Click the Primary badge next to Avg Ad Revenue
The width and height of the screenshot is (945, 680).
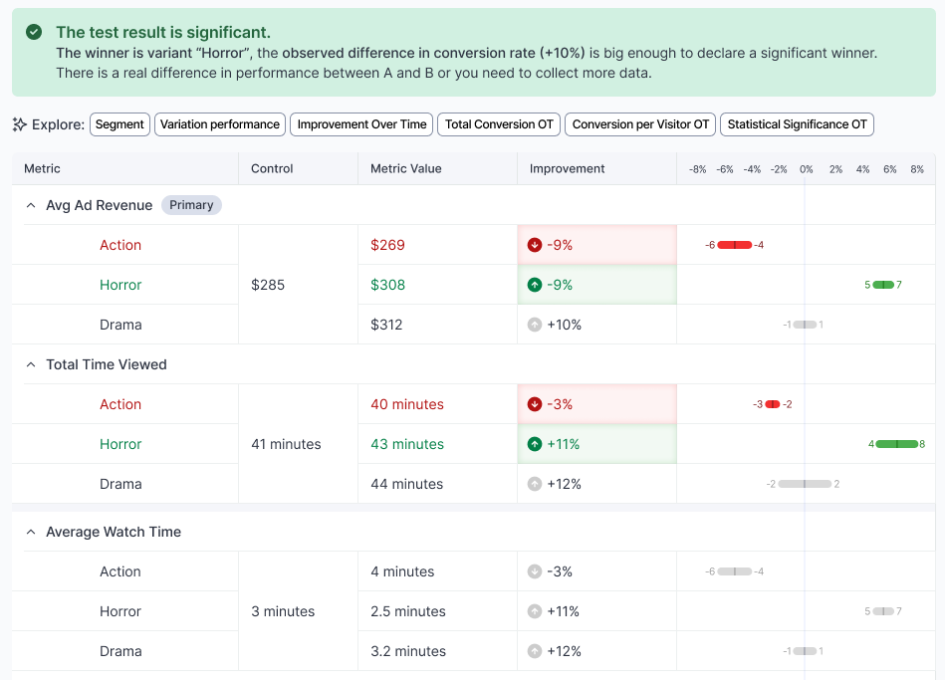point(191,205)
